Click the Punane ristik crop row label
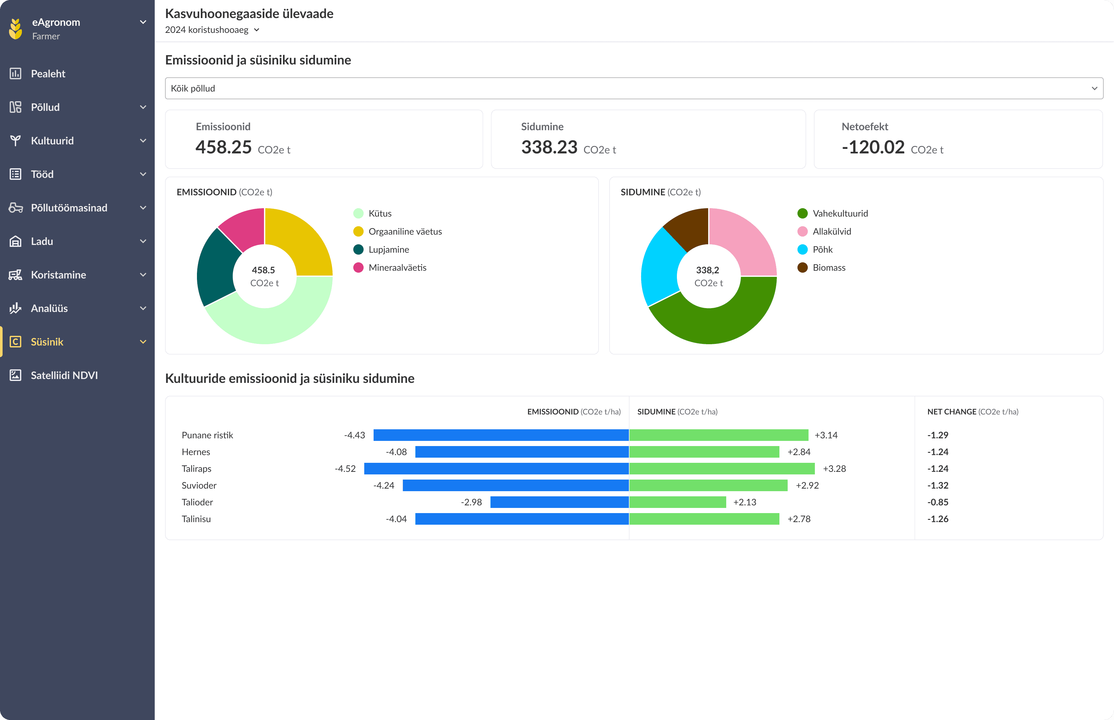The width and height of the screenshot is (1114, 720). pos(207,435)
